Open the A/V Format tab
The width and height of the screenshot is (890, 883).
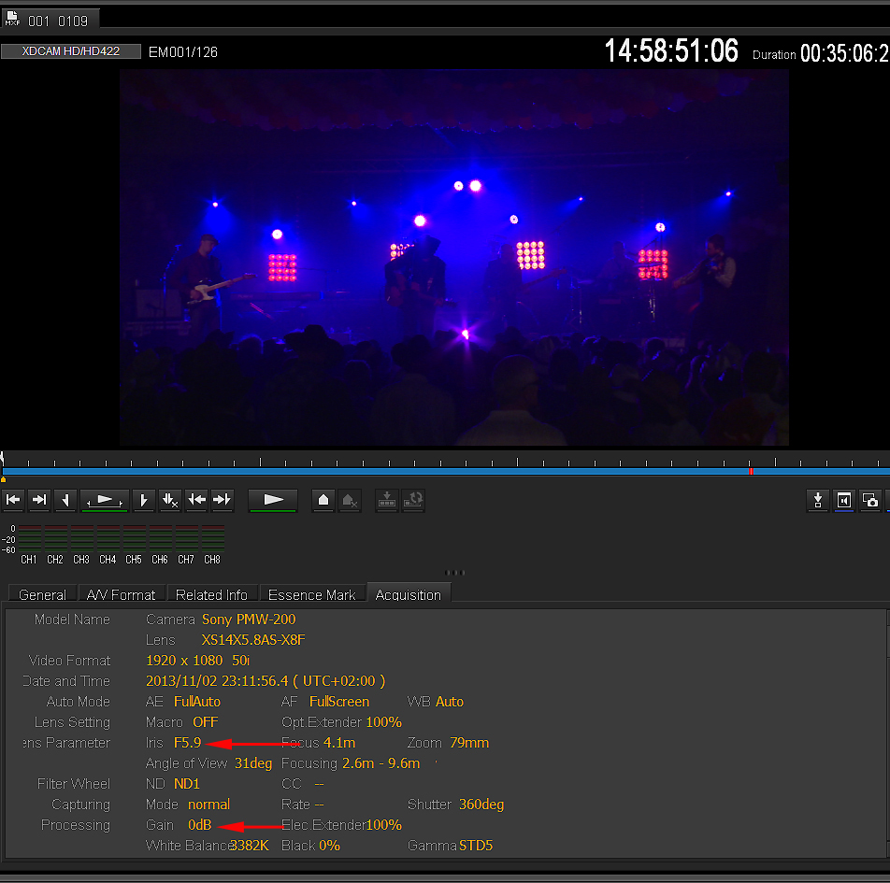(122, 594)
